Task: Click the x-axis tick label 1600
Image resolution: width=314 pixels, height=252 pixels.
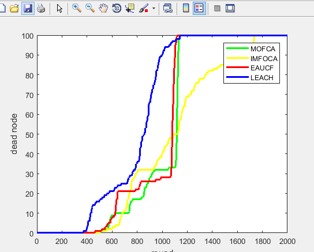Action: tap(237, 242)
